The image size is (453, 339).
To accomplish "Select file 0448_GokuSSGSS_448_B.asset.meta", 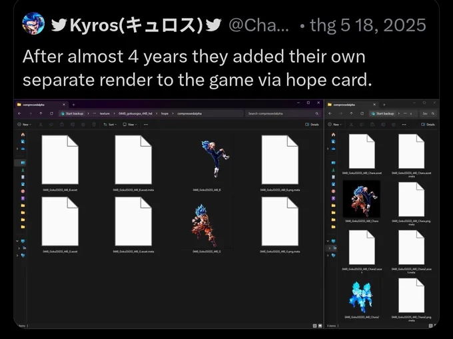I will click(133, 163).
